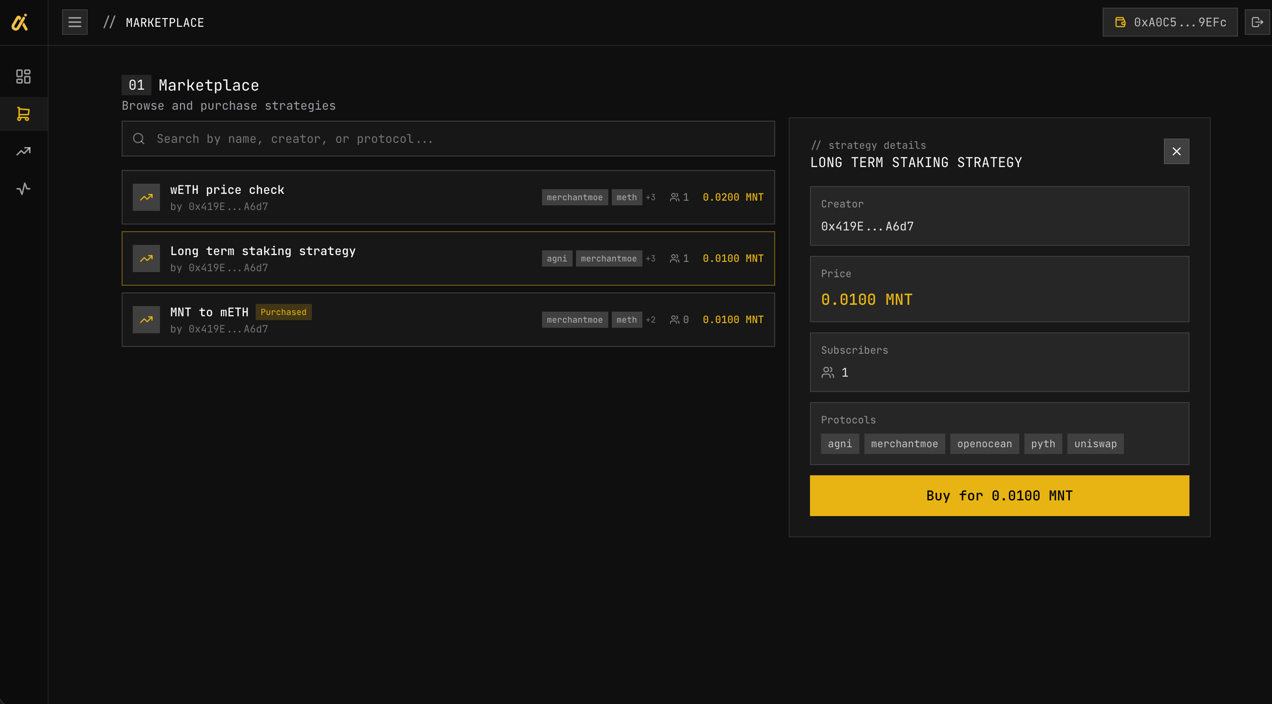Click the logout icon in header
Screen dimensions: 1272x704
[1257, 22]
